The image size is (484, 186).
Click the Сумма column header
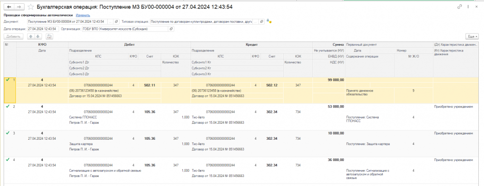coord(329,45)
